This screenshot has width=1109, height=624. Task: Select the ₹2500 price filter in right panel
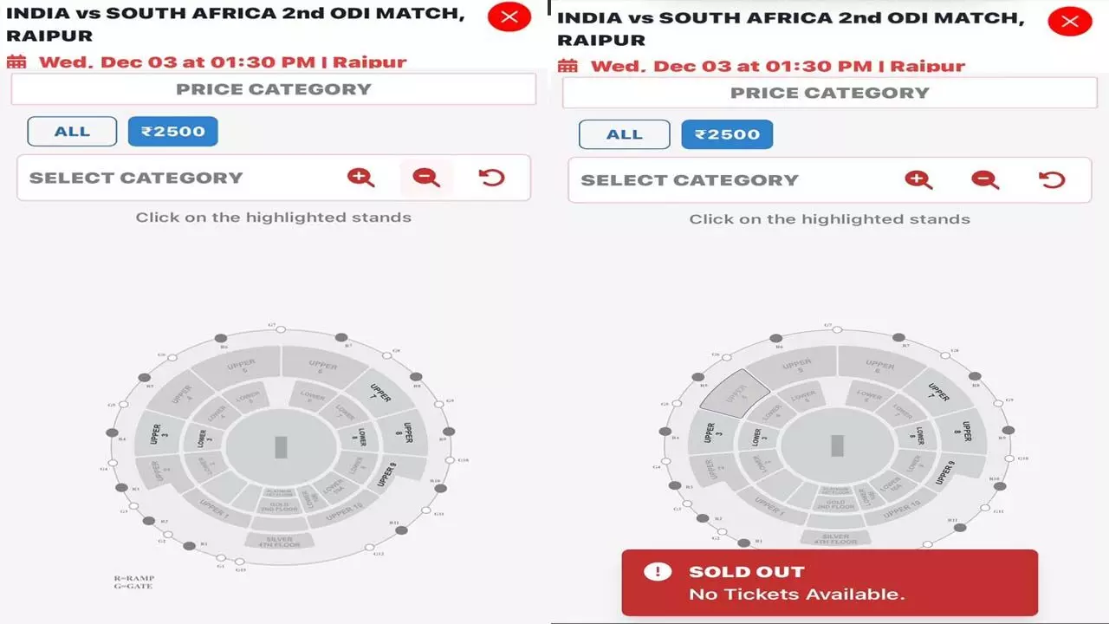[x=727, y=134]
